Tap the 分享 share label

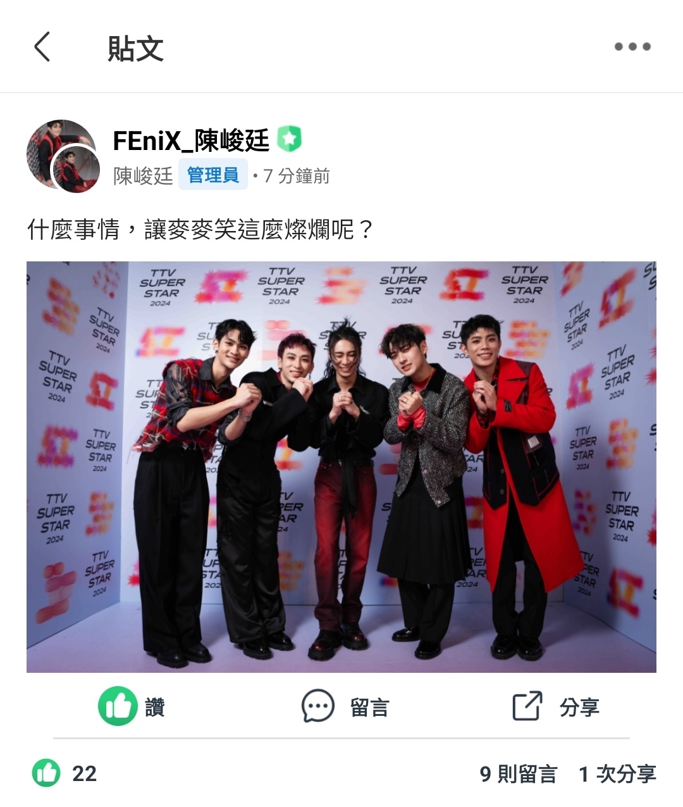(579, 707)
